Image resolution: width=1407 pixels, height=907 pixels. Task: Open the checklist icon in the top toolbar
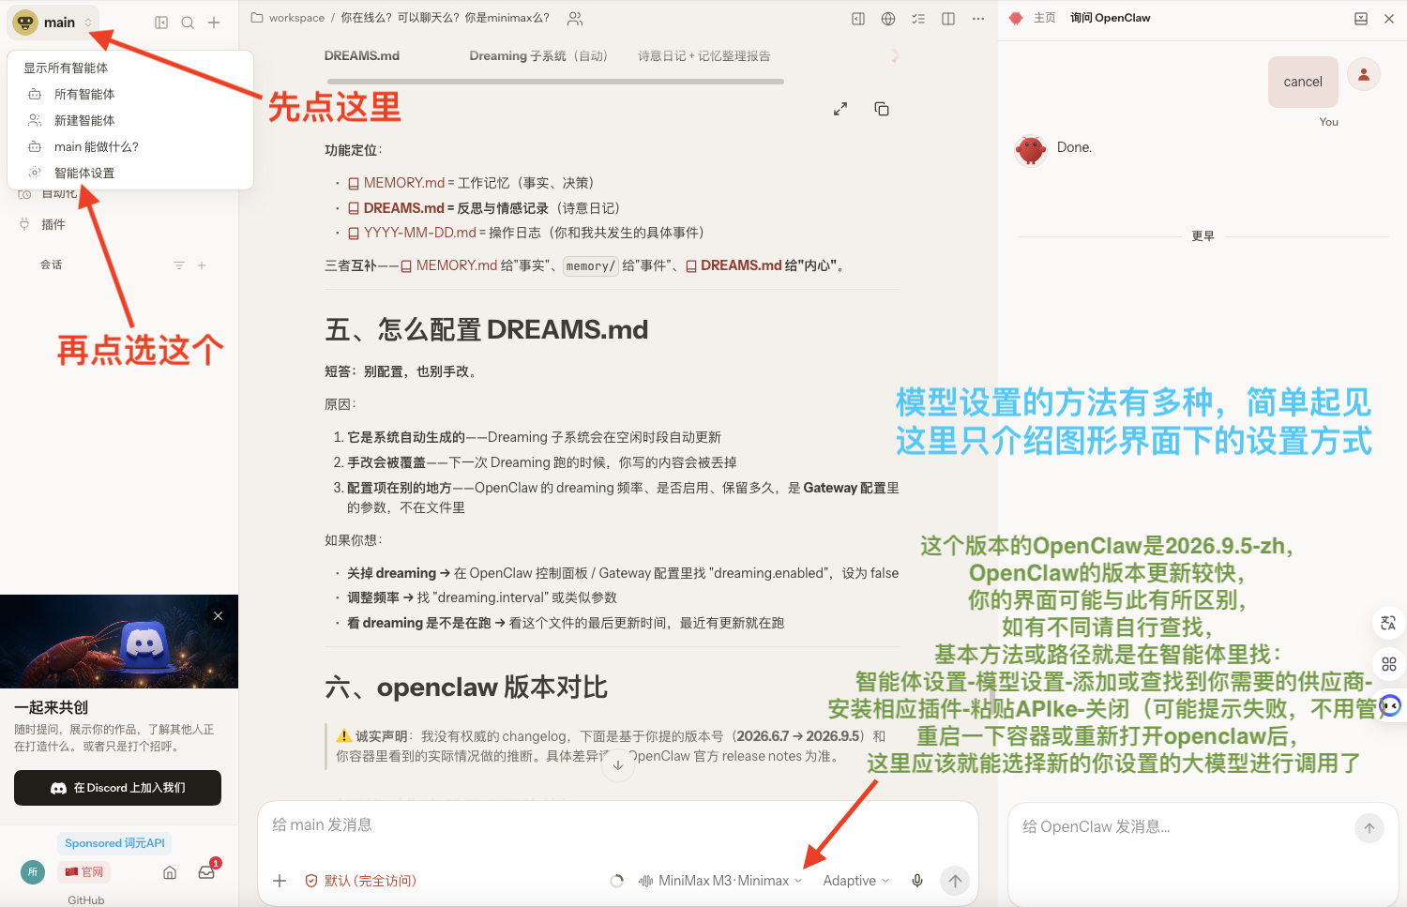click(x=918, y=19)
